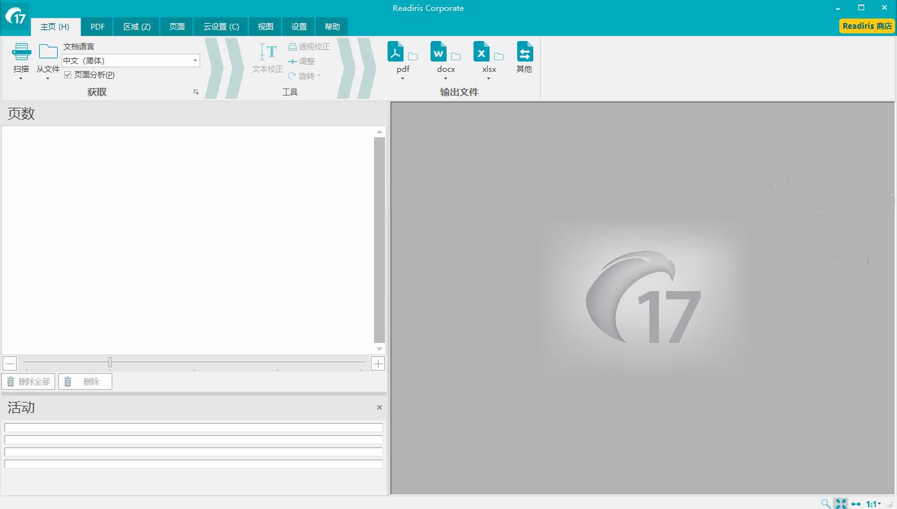Click the thumbnail size slider handle

[110, 363]
